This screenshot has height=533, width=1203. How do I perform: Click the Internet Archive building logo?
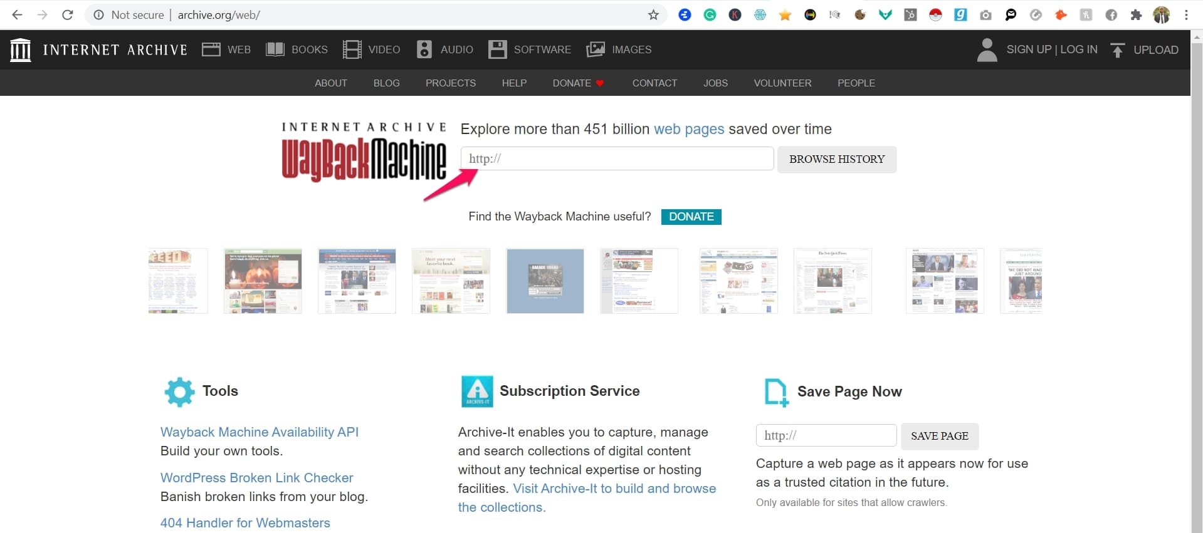coord(20,49)
